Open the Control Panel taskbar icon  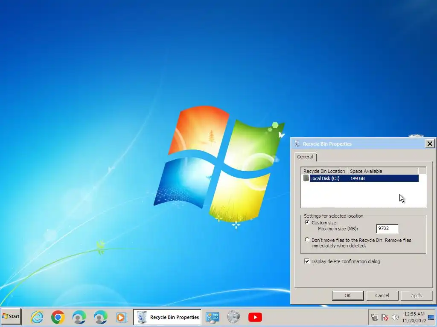point(213,317)
